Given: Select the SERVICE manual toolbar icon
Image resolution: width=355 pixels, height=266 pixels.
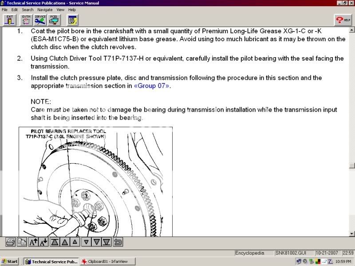Looking at the screenshot, I should (x=40, y=20).
